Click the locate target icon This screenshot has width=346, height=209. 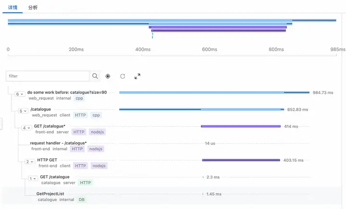coord(108,76)
